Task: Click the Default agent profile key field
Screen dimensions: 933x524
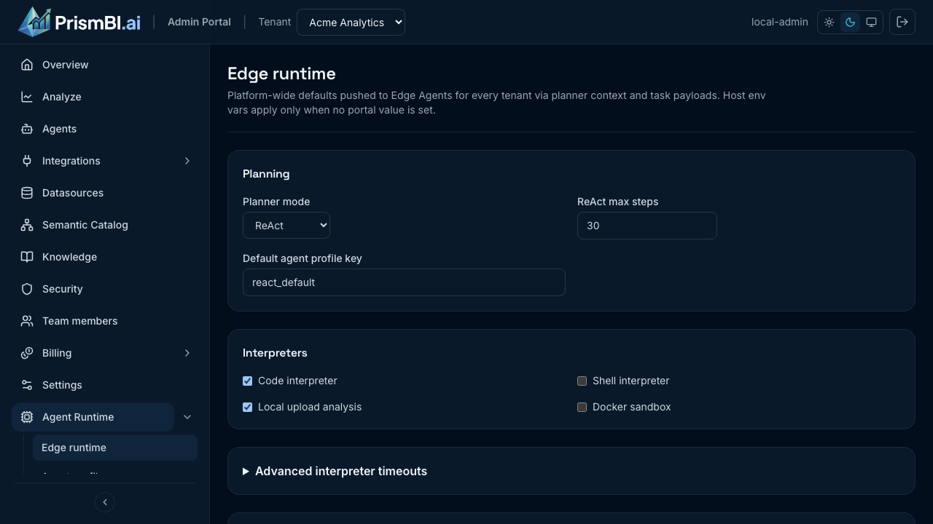Action: (x=404, y=282)
